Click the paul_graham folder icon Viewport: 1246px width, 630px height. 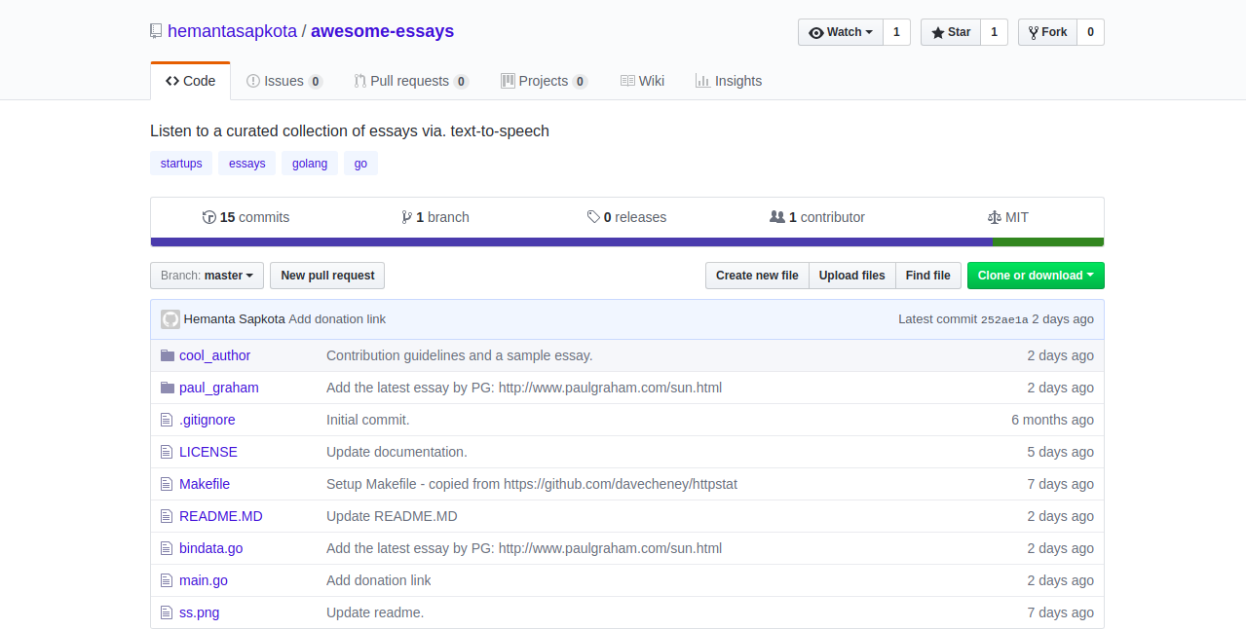click(167, 388)
